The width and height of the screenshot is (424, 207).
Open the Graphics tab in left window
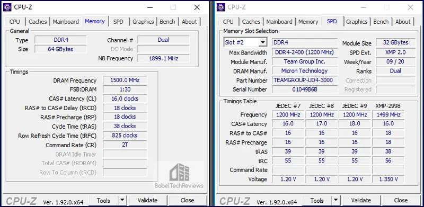pyautogui.click(x=143, y=22)
